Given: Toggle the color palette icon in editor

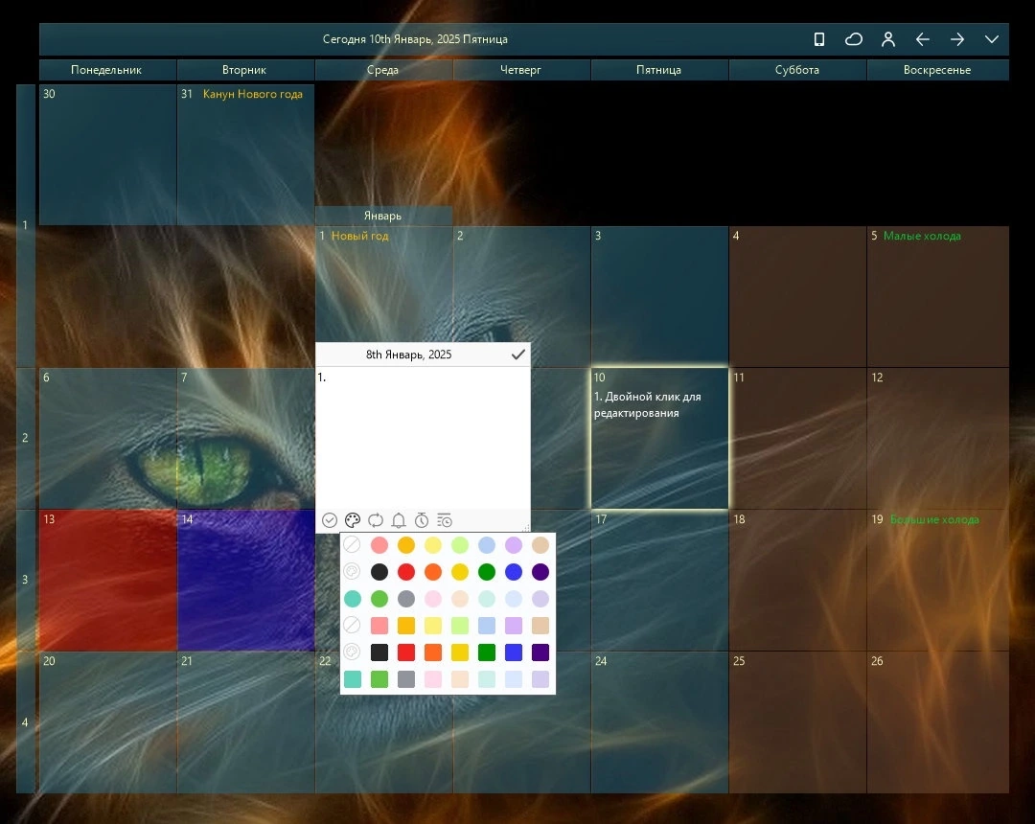Looking at the screenshot, I should click(x=353, y=520).
